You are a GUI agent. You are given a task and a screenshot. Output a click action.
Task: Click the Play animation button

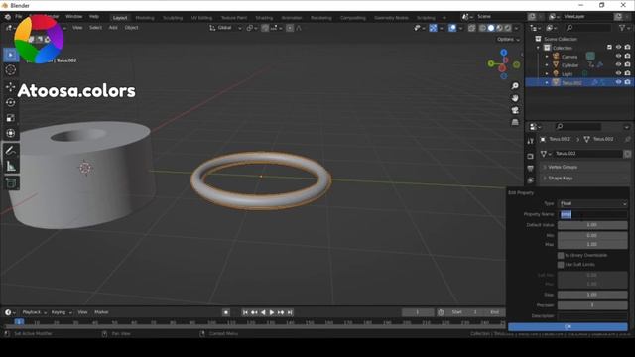tap(272, 313)
